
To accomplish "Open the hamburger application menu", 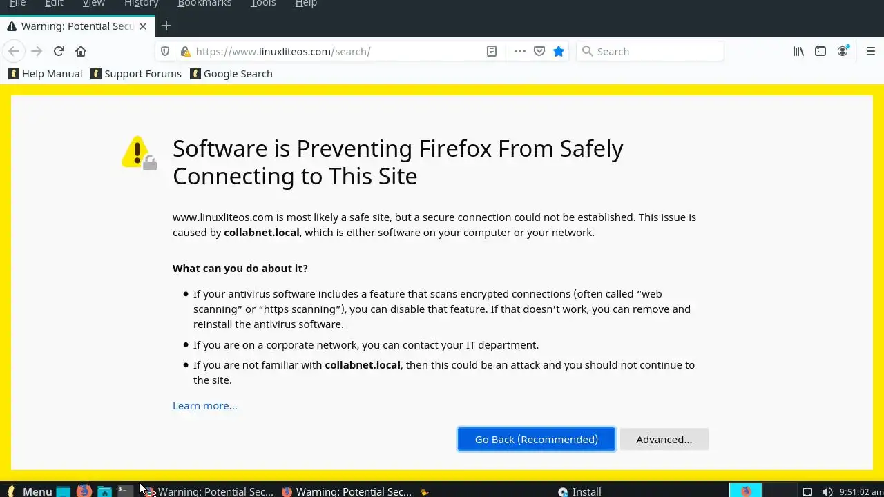I will [x=871, y=51].
